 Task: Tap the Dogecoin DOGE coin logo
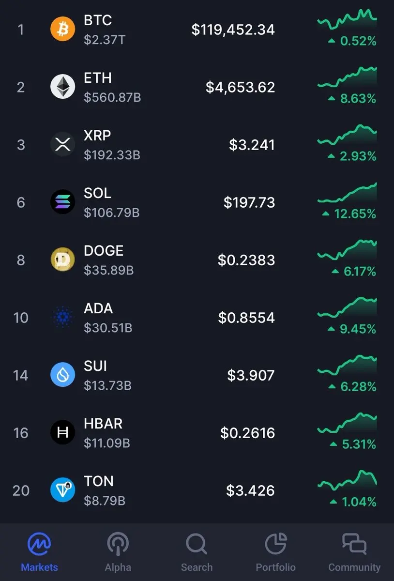pyautogui.click(x=63, y=260)
